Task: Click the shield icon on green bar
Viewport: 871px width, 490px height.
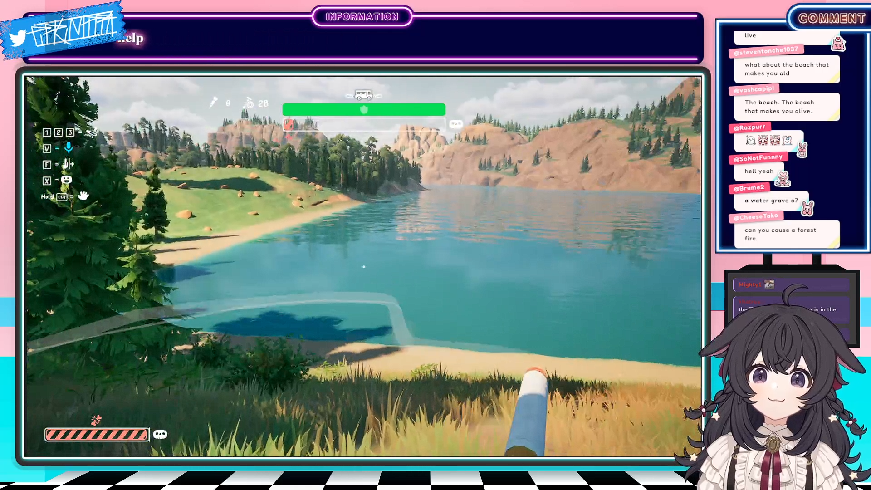Action: point(364,110)
